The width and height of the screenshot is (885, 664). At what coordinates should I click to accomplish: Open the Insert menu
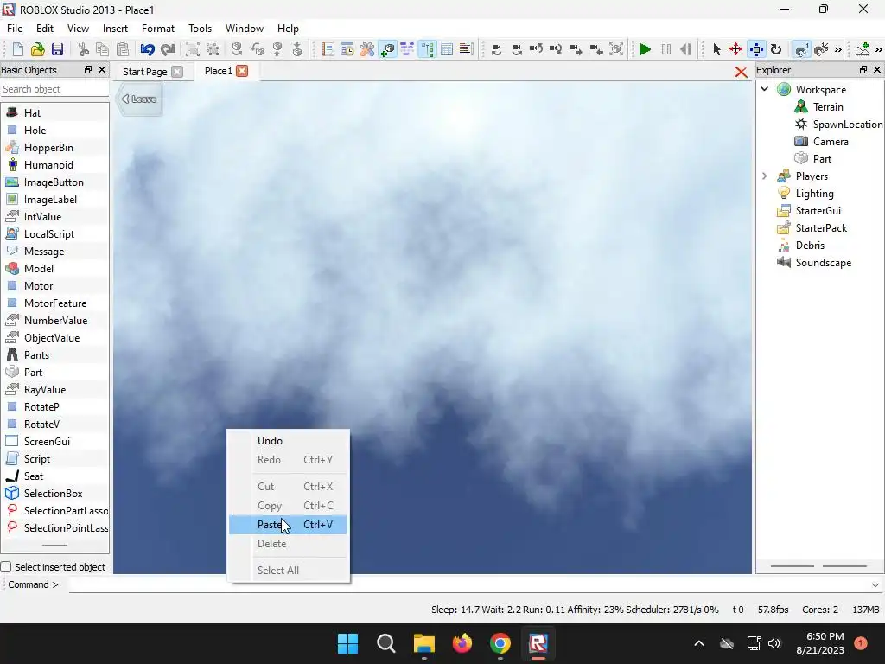pos(115,29)
